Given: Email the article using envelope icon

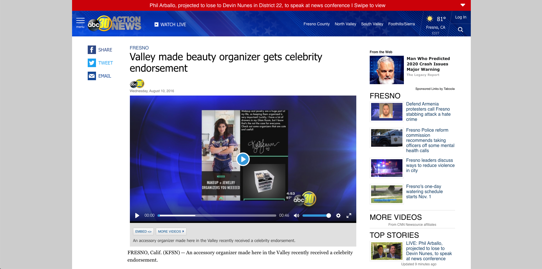Looking at the screenshot, I should pos(92,76).
